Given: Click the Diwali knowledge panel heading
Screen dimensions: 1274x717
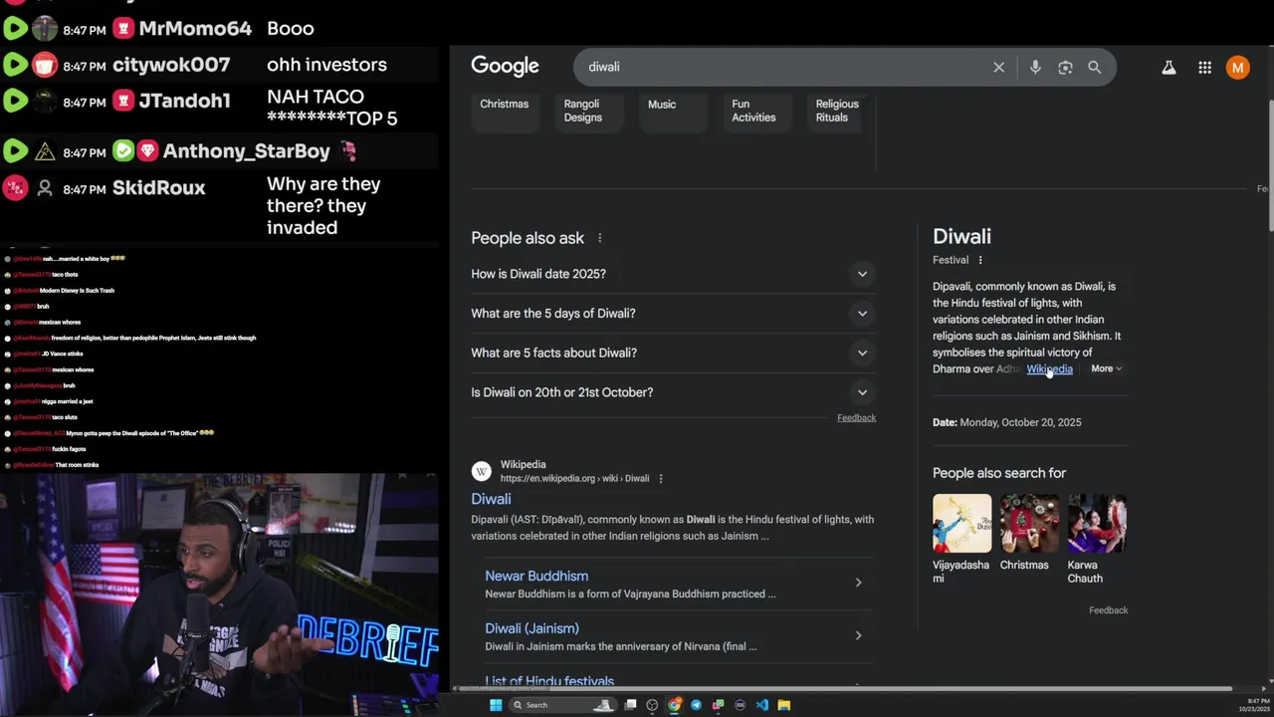Looking at the screenshot, I should 961,237.
